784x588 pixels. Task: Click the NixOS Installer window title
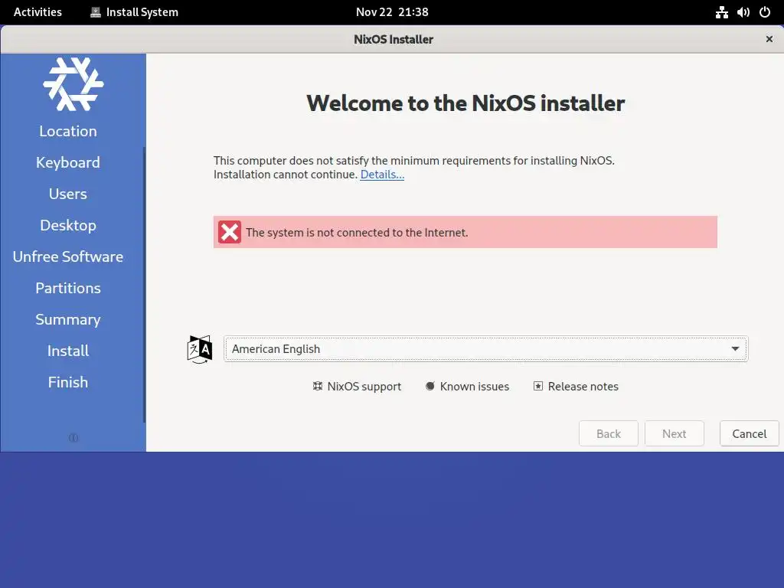point(394,39)
